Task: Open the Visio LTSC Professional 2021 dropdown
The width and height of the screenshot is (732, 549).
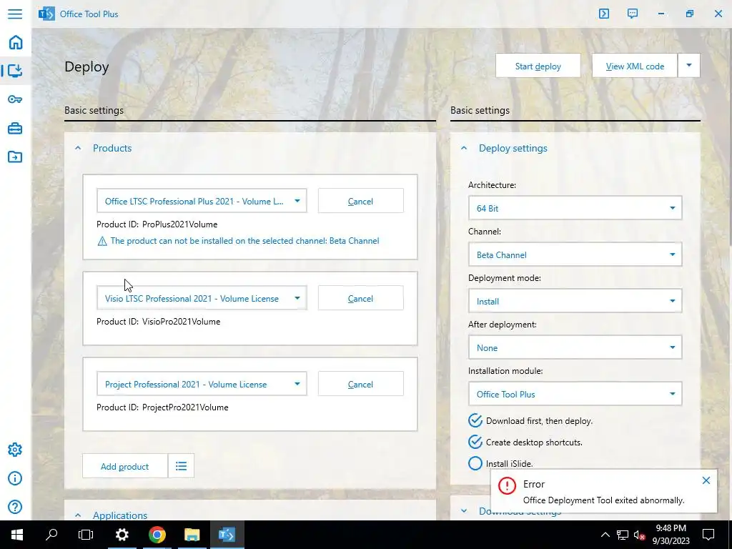Action: click(x=202, y=298)
